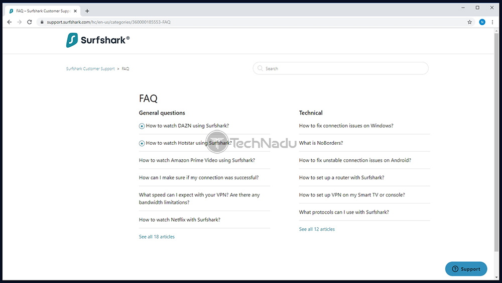Reload the current page
502x283 pixels.
30,22
